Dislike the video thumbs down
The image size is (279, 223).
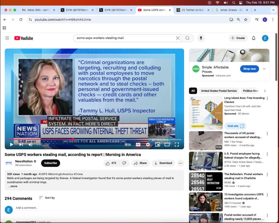124,163
